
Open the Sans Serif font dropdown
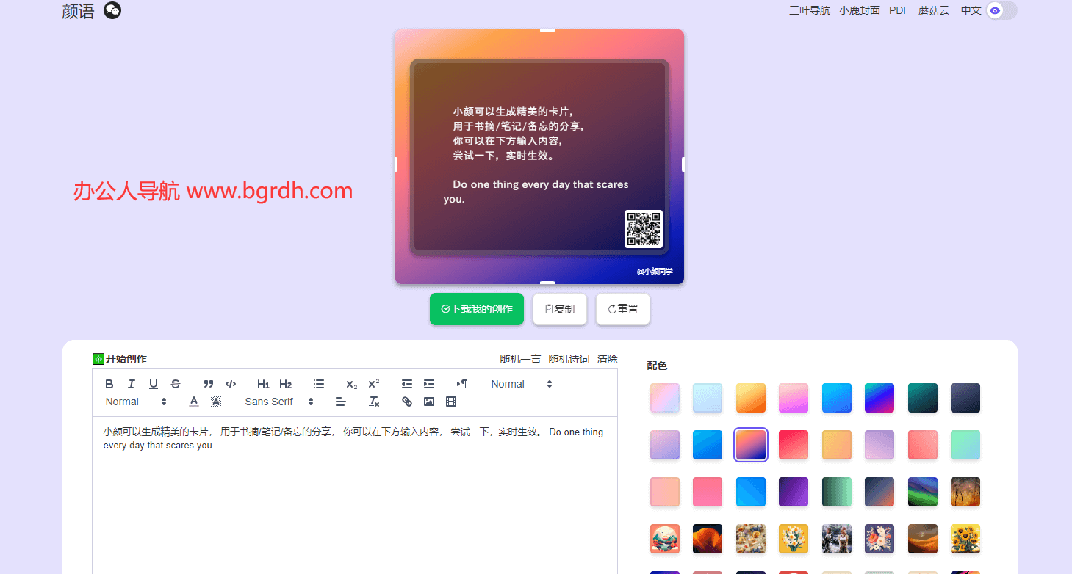click(x=279, y=402)
